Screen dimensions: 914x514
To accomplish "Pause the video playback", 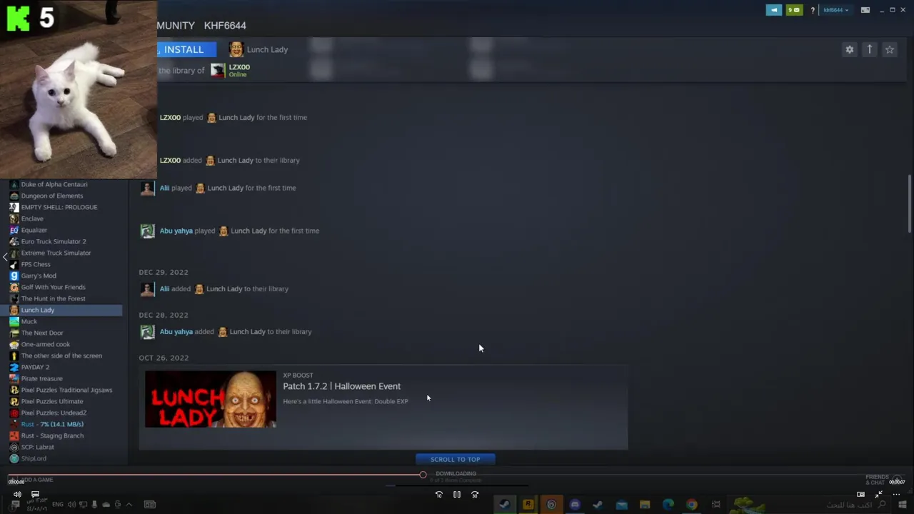I will (x=457, y=494).
